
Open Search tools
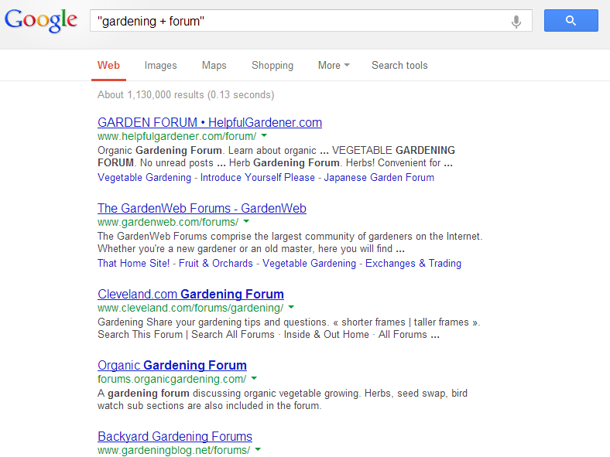(x=399, y=65)
